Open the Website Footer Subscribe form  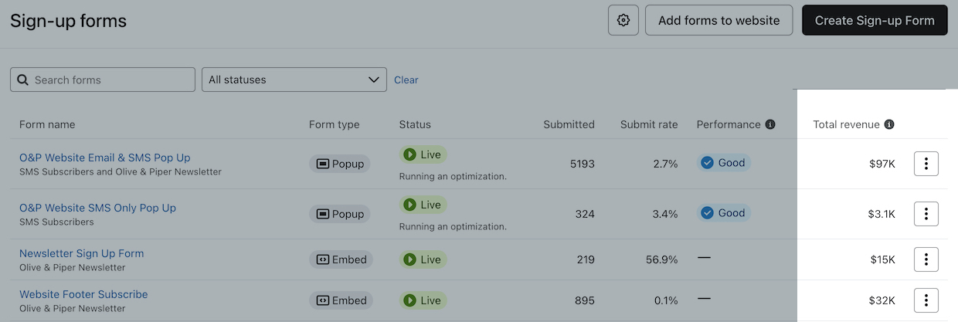(x=83, y=294)
